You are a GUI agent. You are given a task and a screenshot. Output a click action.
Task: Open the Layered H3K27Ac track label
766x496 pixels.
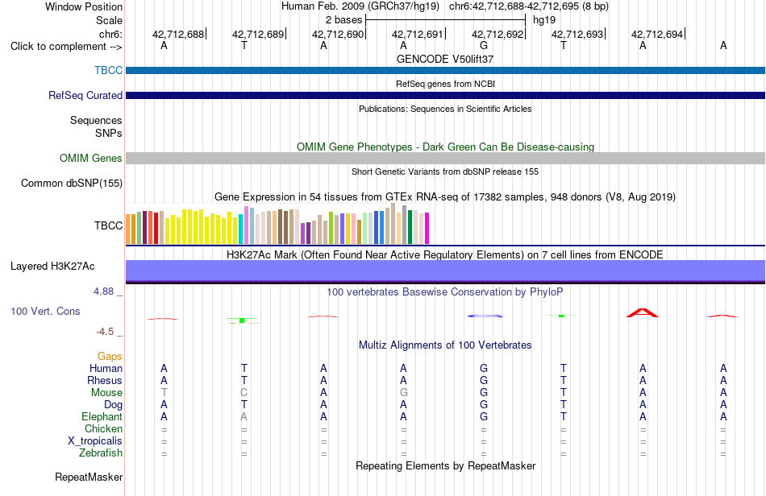point(52,267)
